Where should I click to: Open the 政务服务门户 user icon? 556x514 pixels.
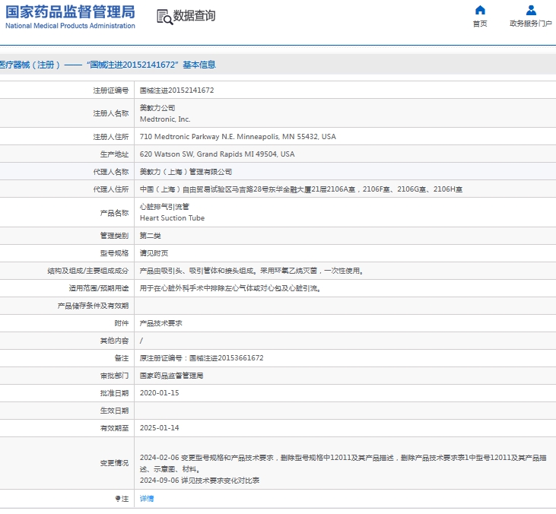(x=531, y=10)
